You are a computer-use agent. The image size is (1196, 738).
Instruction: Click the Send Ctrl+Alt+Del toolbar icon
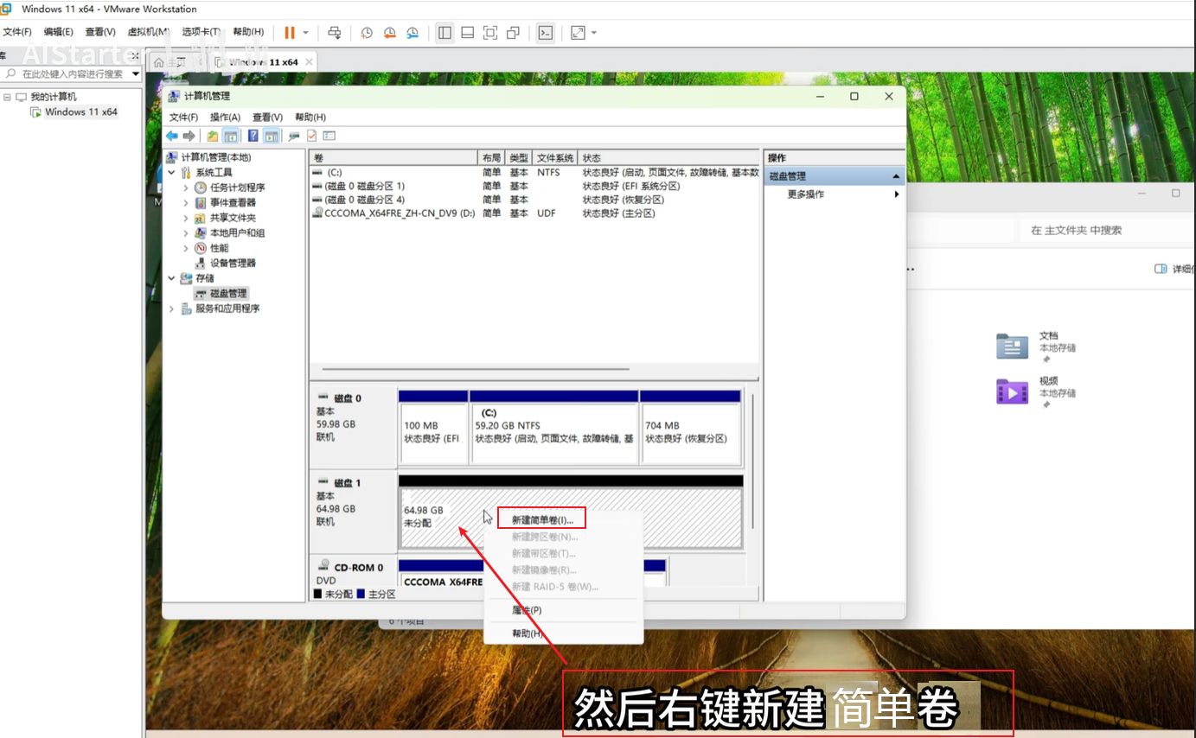tap(335, 33)
